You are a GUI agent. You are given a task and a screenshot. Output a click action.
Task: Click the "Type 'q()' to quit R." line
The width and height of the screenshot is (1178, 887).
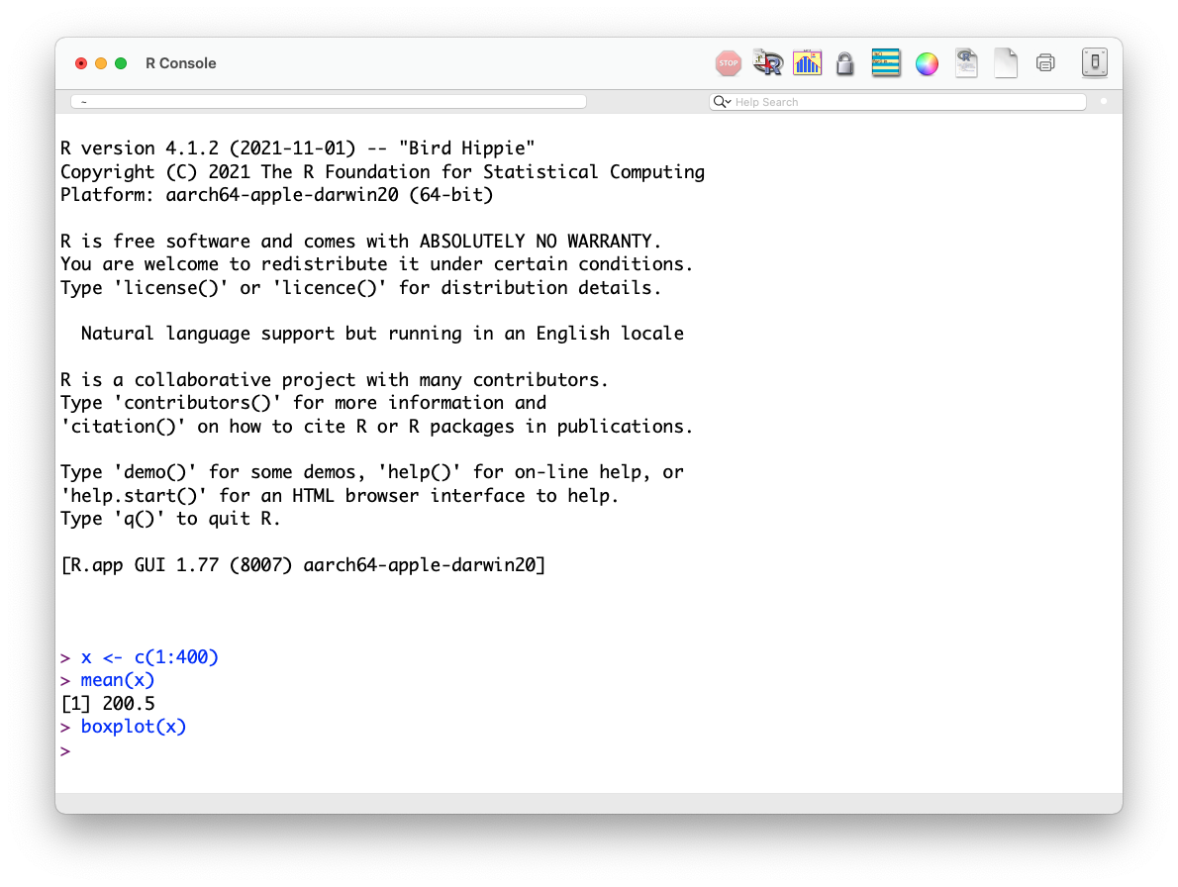[x=170, y=519]
